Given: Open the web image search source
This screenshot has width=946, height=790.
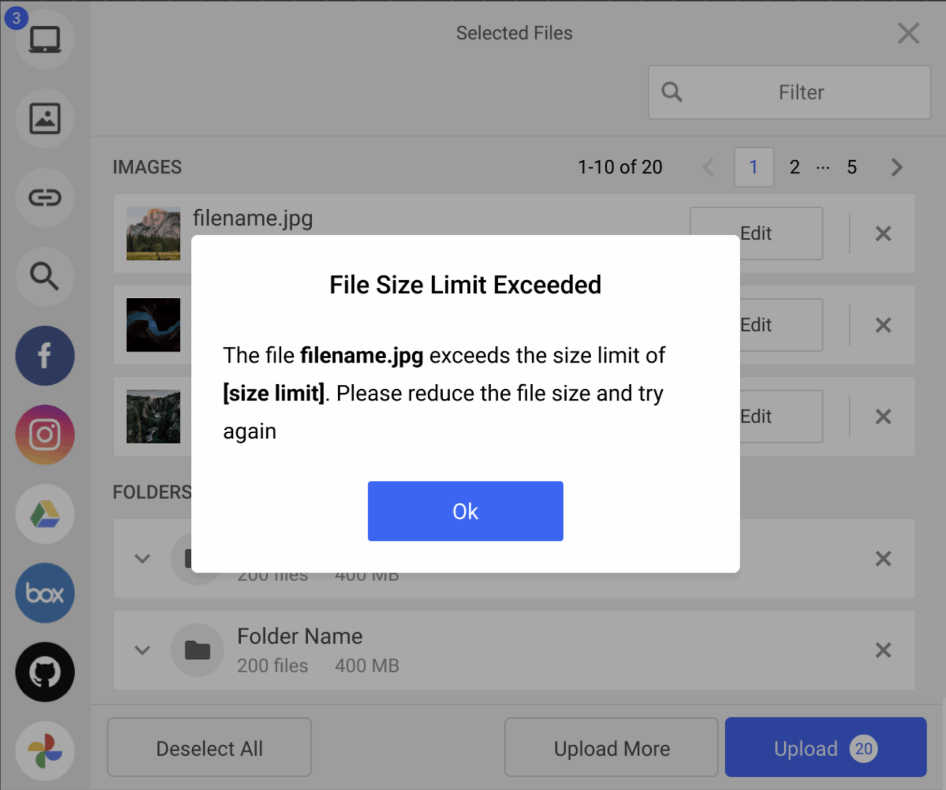Looking at the screenshot, I should [44, 276].
